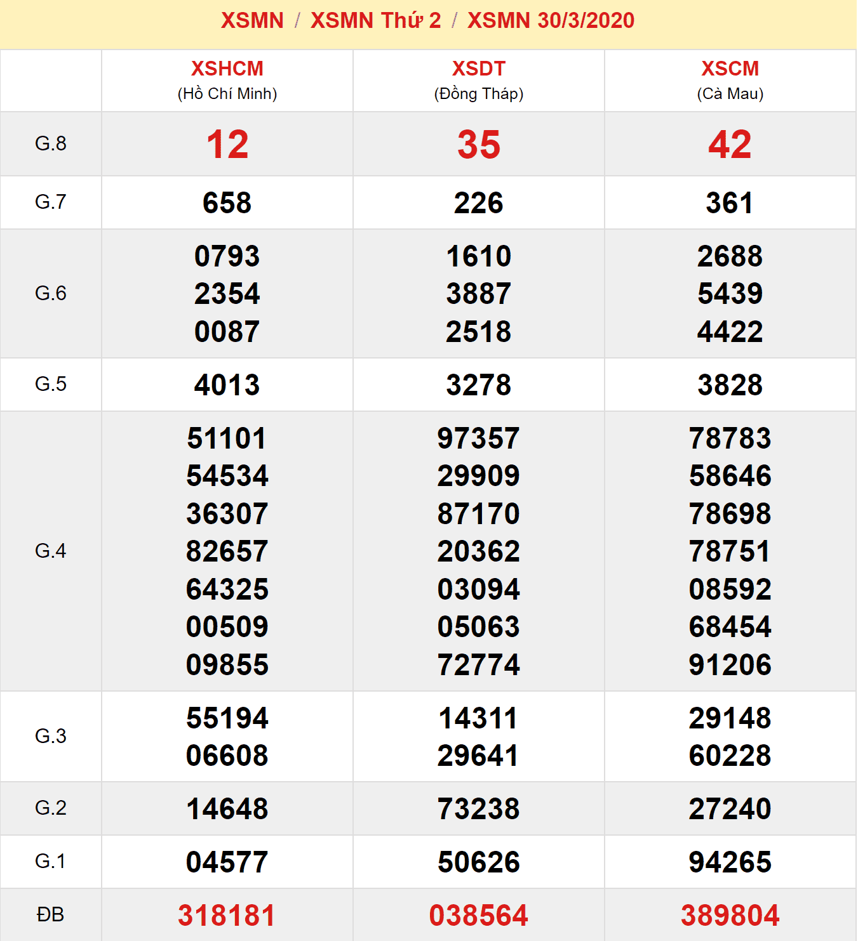Click G.4 number 51101
This screenshot has width=858, height=941.
(227, 438)
